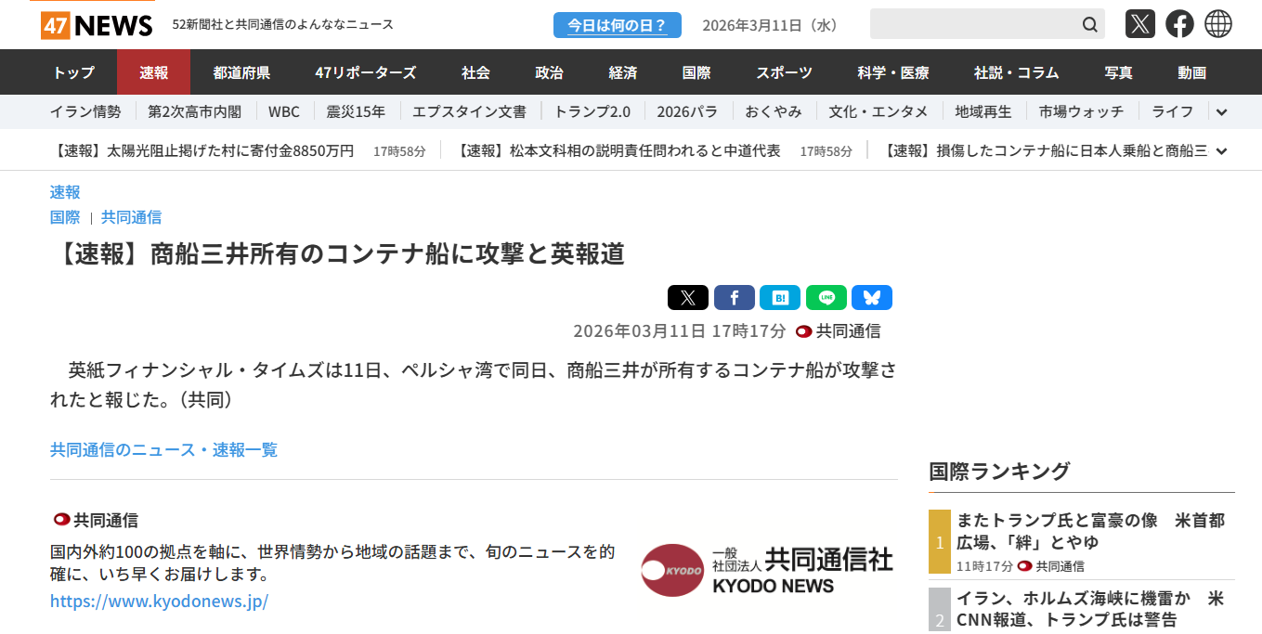Open 震災15年 topic
Screen dimensions: 1262x634
click(356, 111)
